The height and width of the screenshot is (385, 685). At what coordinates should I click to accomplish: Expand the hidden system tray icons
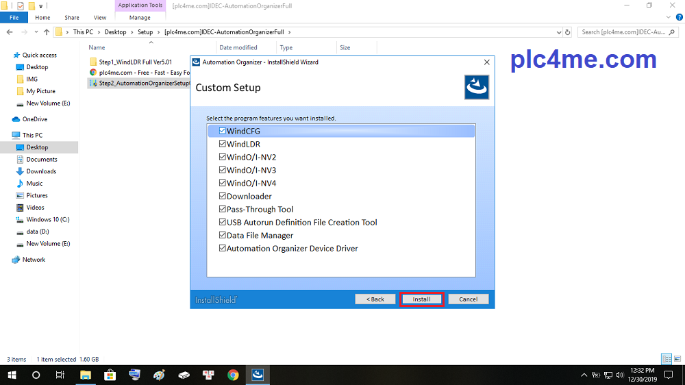pyautogui.click(x=584, y=375)
